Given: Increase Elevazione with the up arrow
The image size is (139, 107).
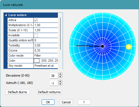Looking at the screenshot, I should [60, 74].
